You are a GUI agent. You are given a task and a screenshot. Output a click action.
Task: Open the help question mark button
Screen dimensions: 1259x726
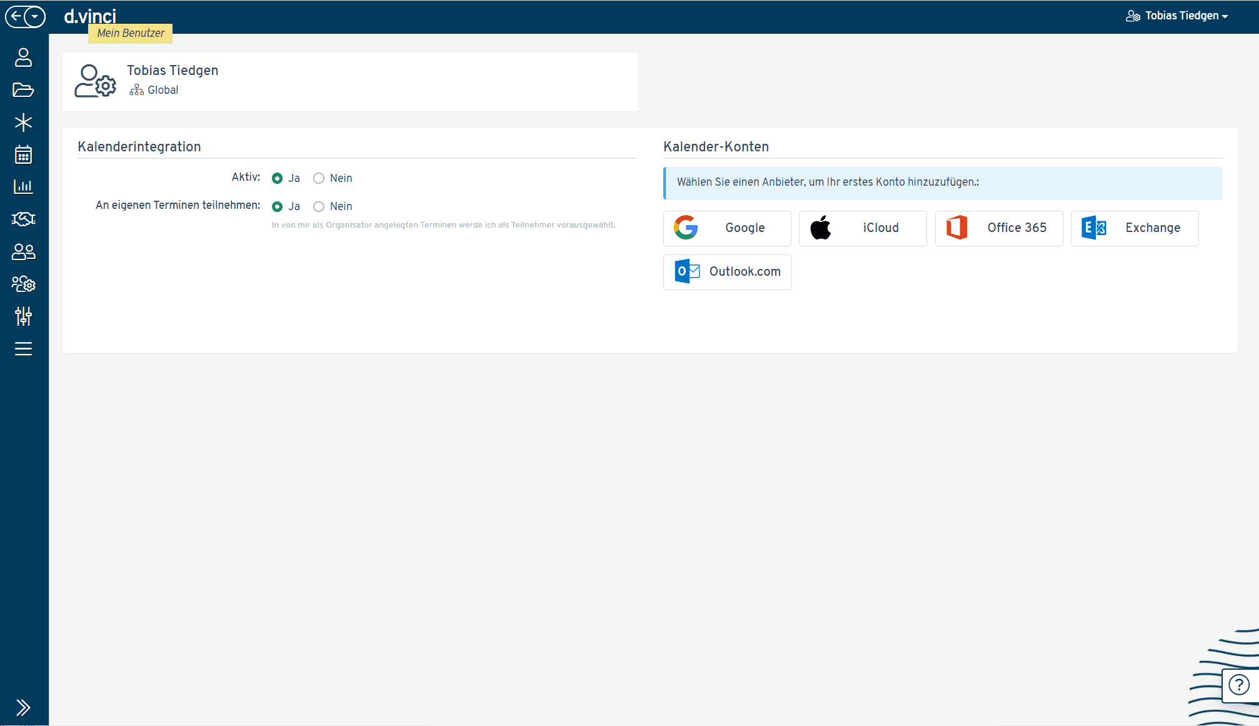(1238, 685)
